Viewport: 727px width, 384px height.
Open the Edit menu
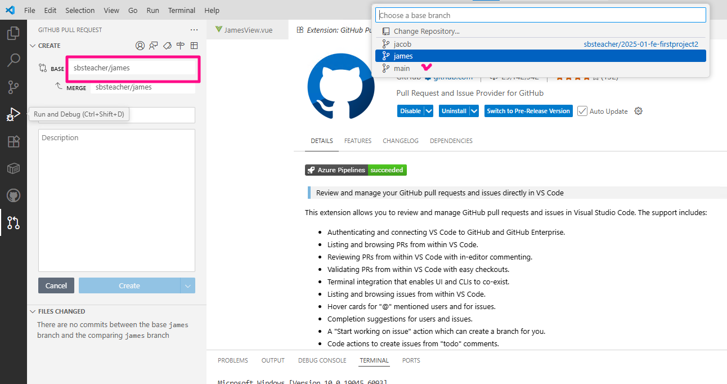coord(50,10)
